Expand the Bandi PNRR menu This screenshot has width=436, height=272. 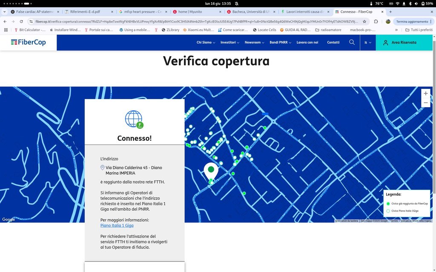(x=281, y=42)
